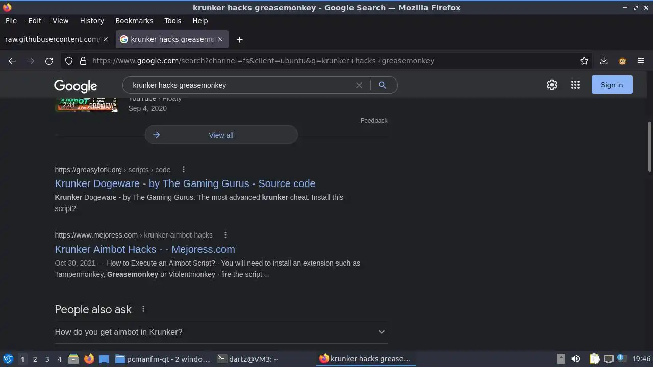Viewport: 653px width, 367px height.
Task: Open the system start menu icon
Action: pos(8,359)
